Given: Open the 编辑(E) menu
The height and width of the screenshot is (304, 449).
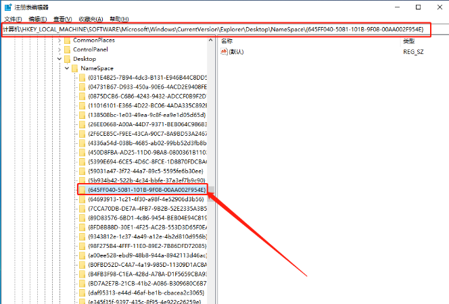Looking at the screenshot, I should pyautogui.click(x=38, y=19).
